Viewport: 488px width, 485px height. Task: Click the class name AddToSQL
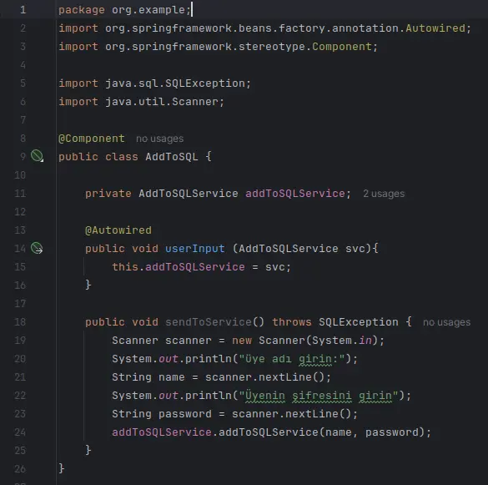click(x=172, y=157)
